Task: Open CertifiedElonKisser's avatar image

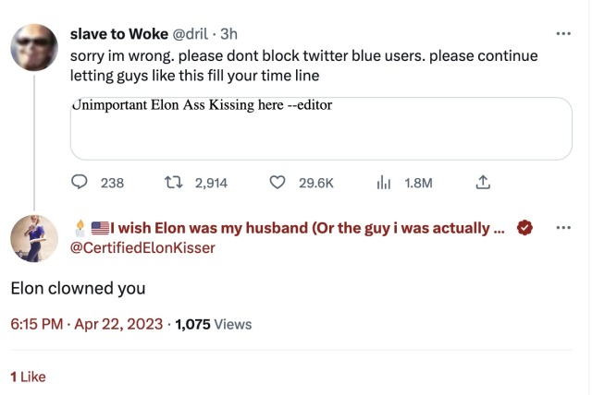Action: pyautogui.click(x=35, y=239)
